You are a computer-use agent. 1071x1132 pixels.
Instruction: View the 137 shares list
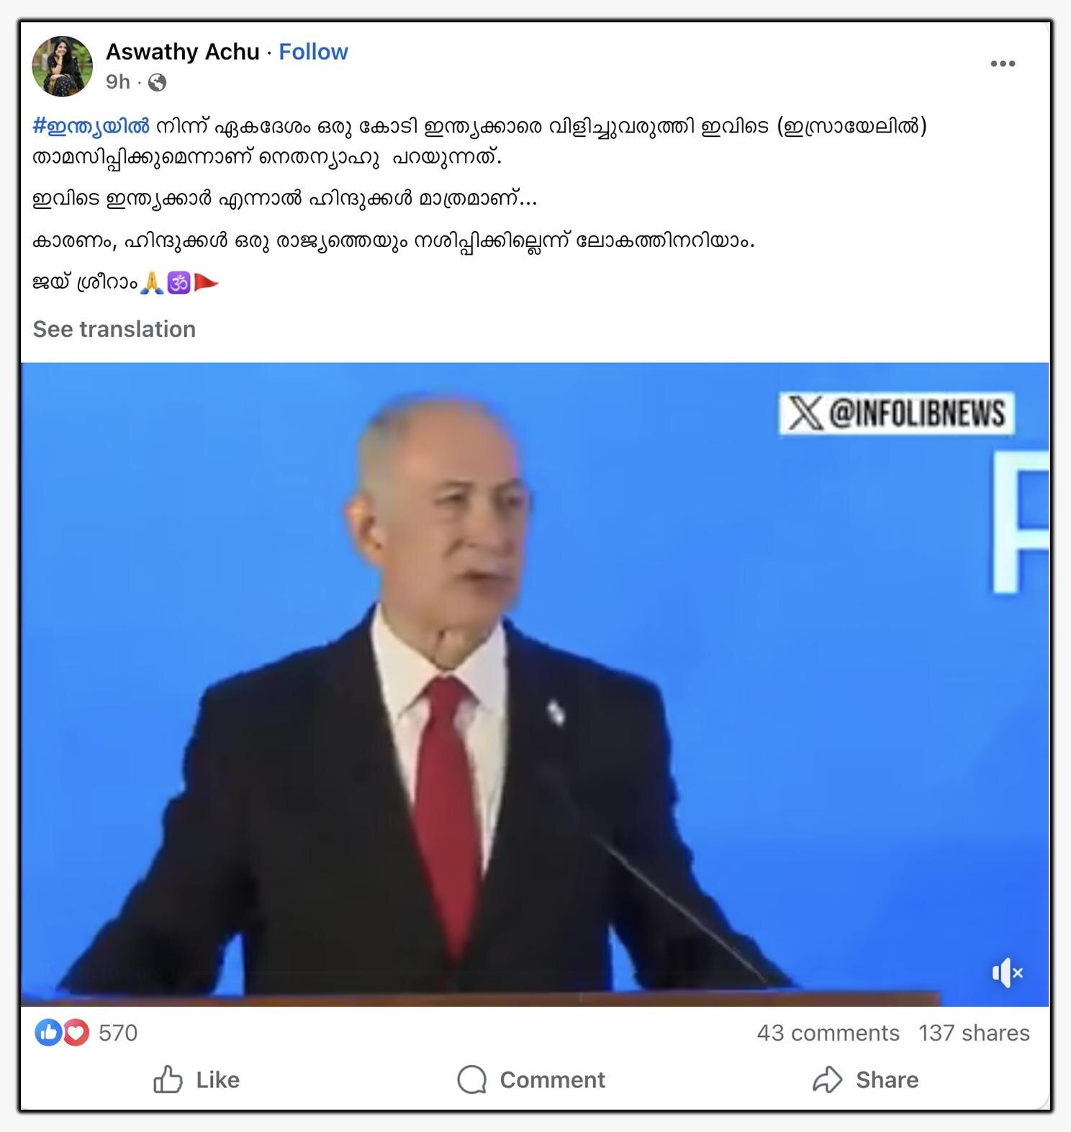974,1033
